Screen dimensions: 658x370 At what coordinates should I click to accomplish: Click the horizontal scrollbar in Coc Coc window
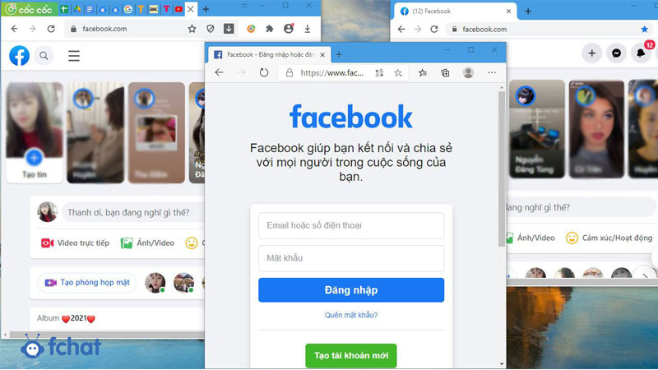pyautogui.click(x=105, y=335)
